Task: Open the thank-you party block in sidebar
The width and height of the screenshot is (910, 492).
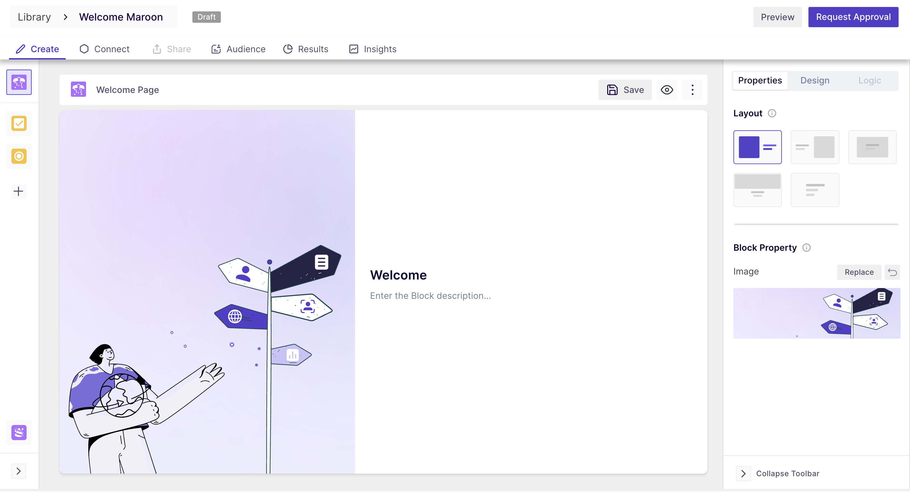Action: coord(19,432)
